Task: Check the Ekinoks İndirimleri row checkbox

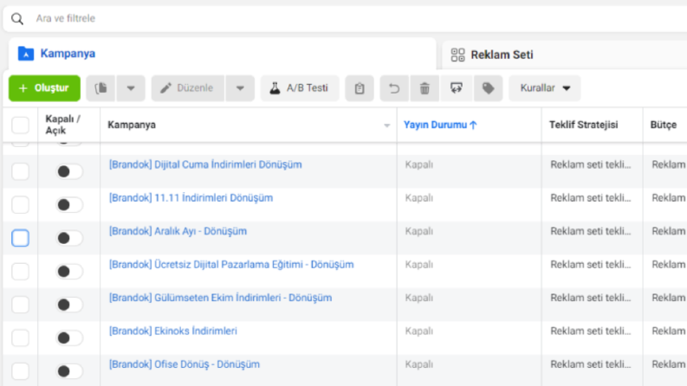Action: tap(20, 338)
